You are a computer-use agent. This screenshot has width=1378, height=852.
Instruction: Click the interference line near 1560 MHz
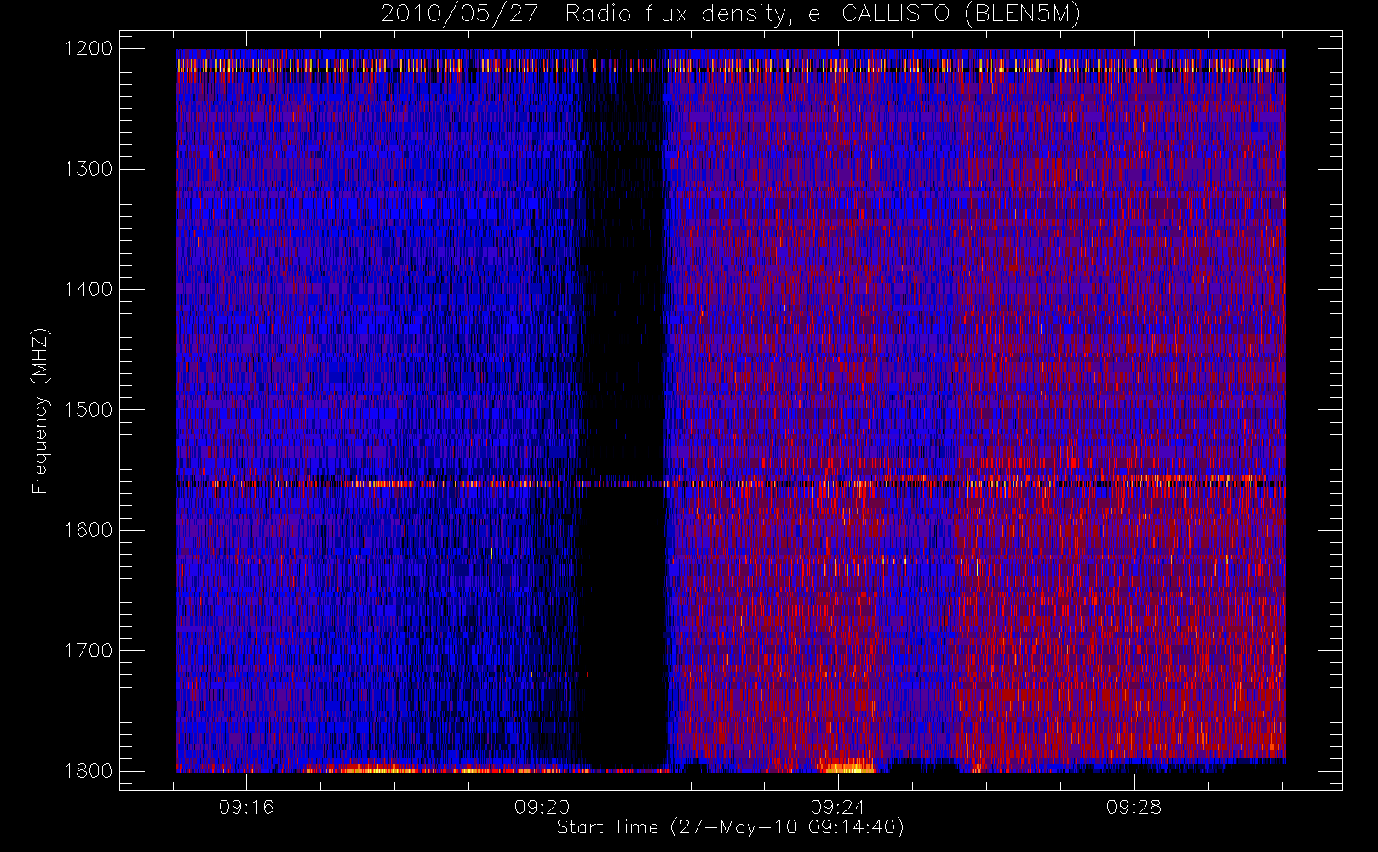point(731,484)
